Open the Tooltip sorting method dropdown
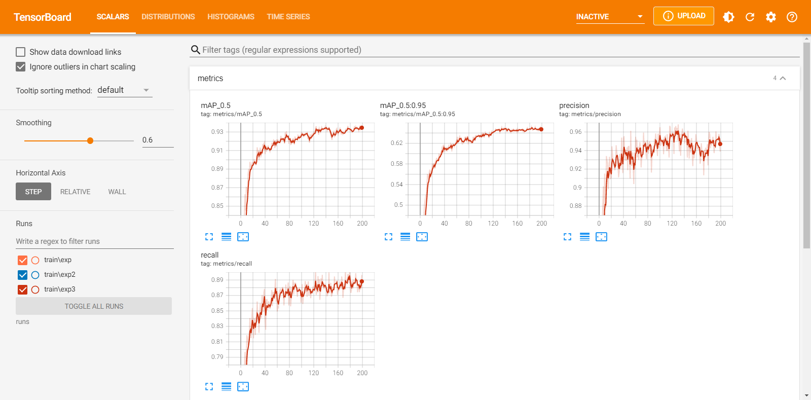Screen dimensions: 811x400 (x=124, y=90)
